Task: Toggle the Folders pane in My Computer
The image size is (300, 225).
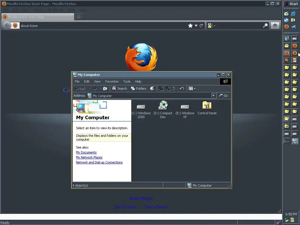Action: [139, 88]
